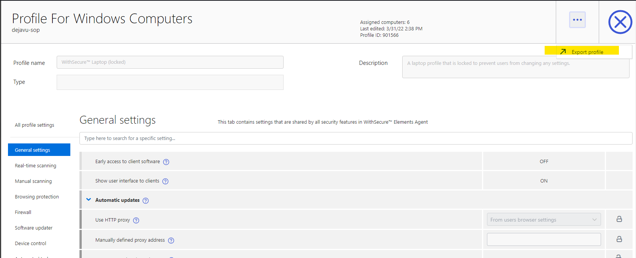Click the Profile ID: 901566 text
This screenshot has height=258, width=636.
point(379,35)
